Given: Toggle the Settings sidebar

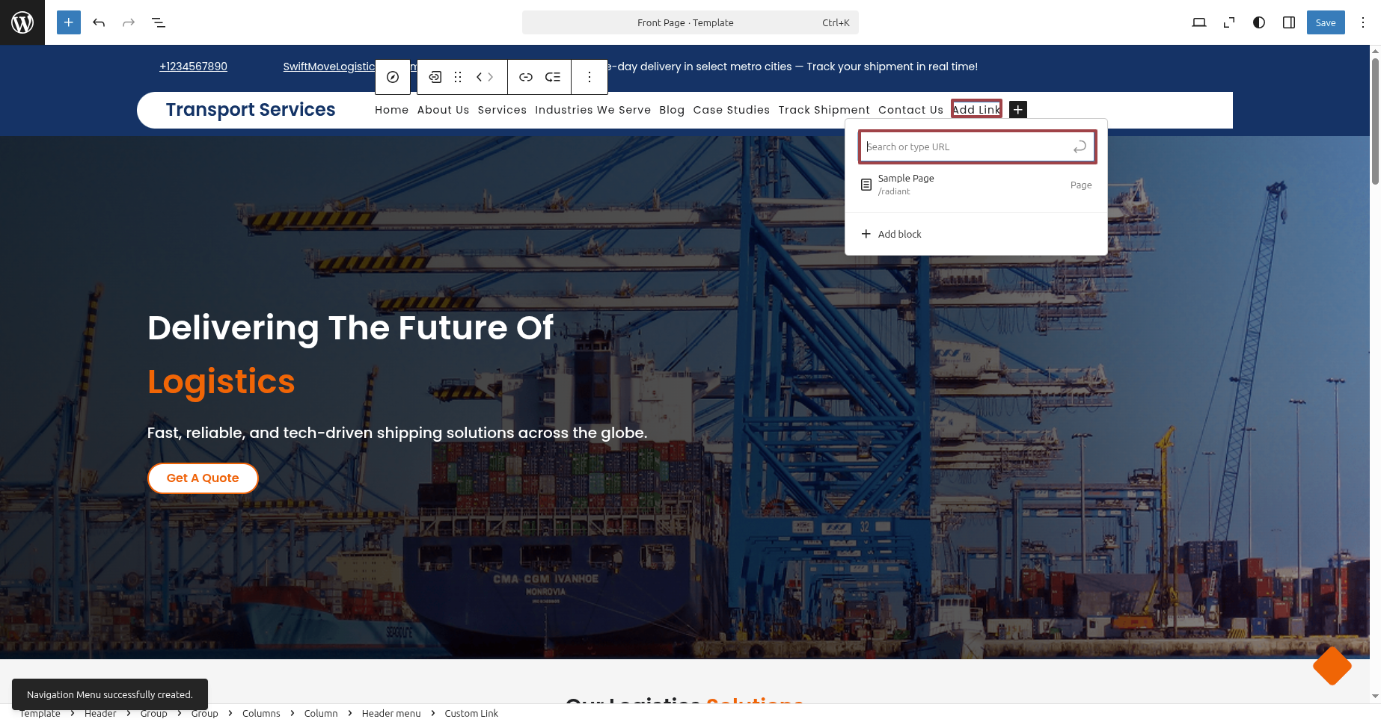Looking at the screenshot, I should pos(1289,22).
